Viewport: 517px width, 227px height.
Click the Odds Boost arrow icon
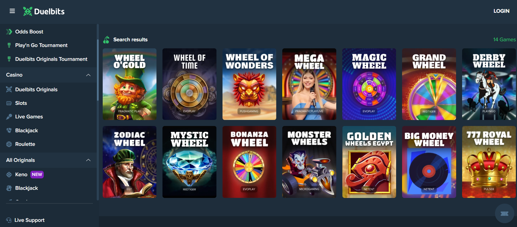point(9,32)
